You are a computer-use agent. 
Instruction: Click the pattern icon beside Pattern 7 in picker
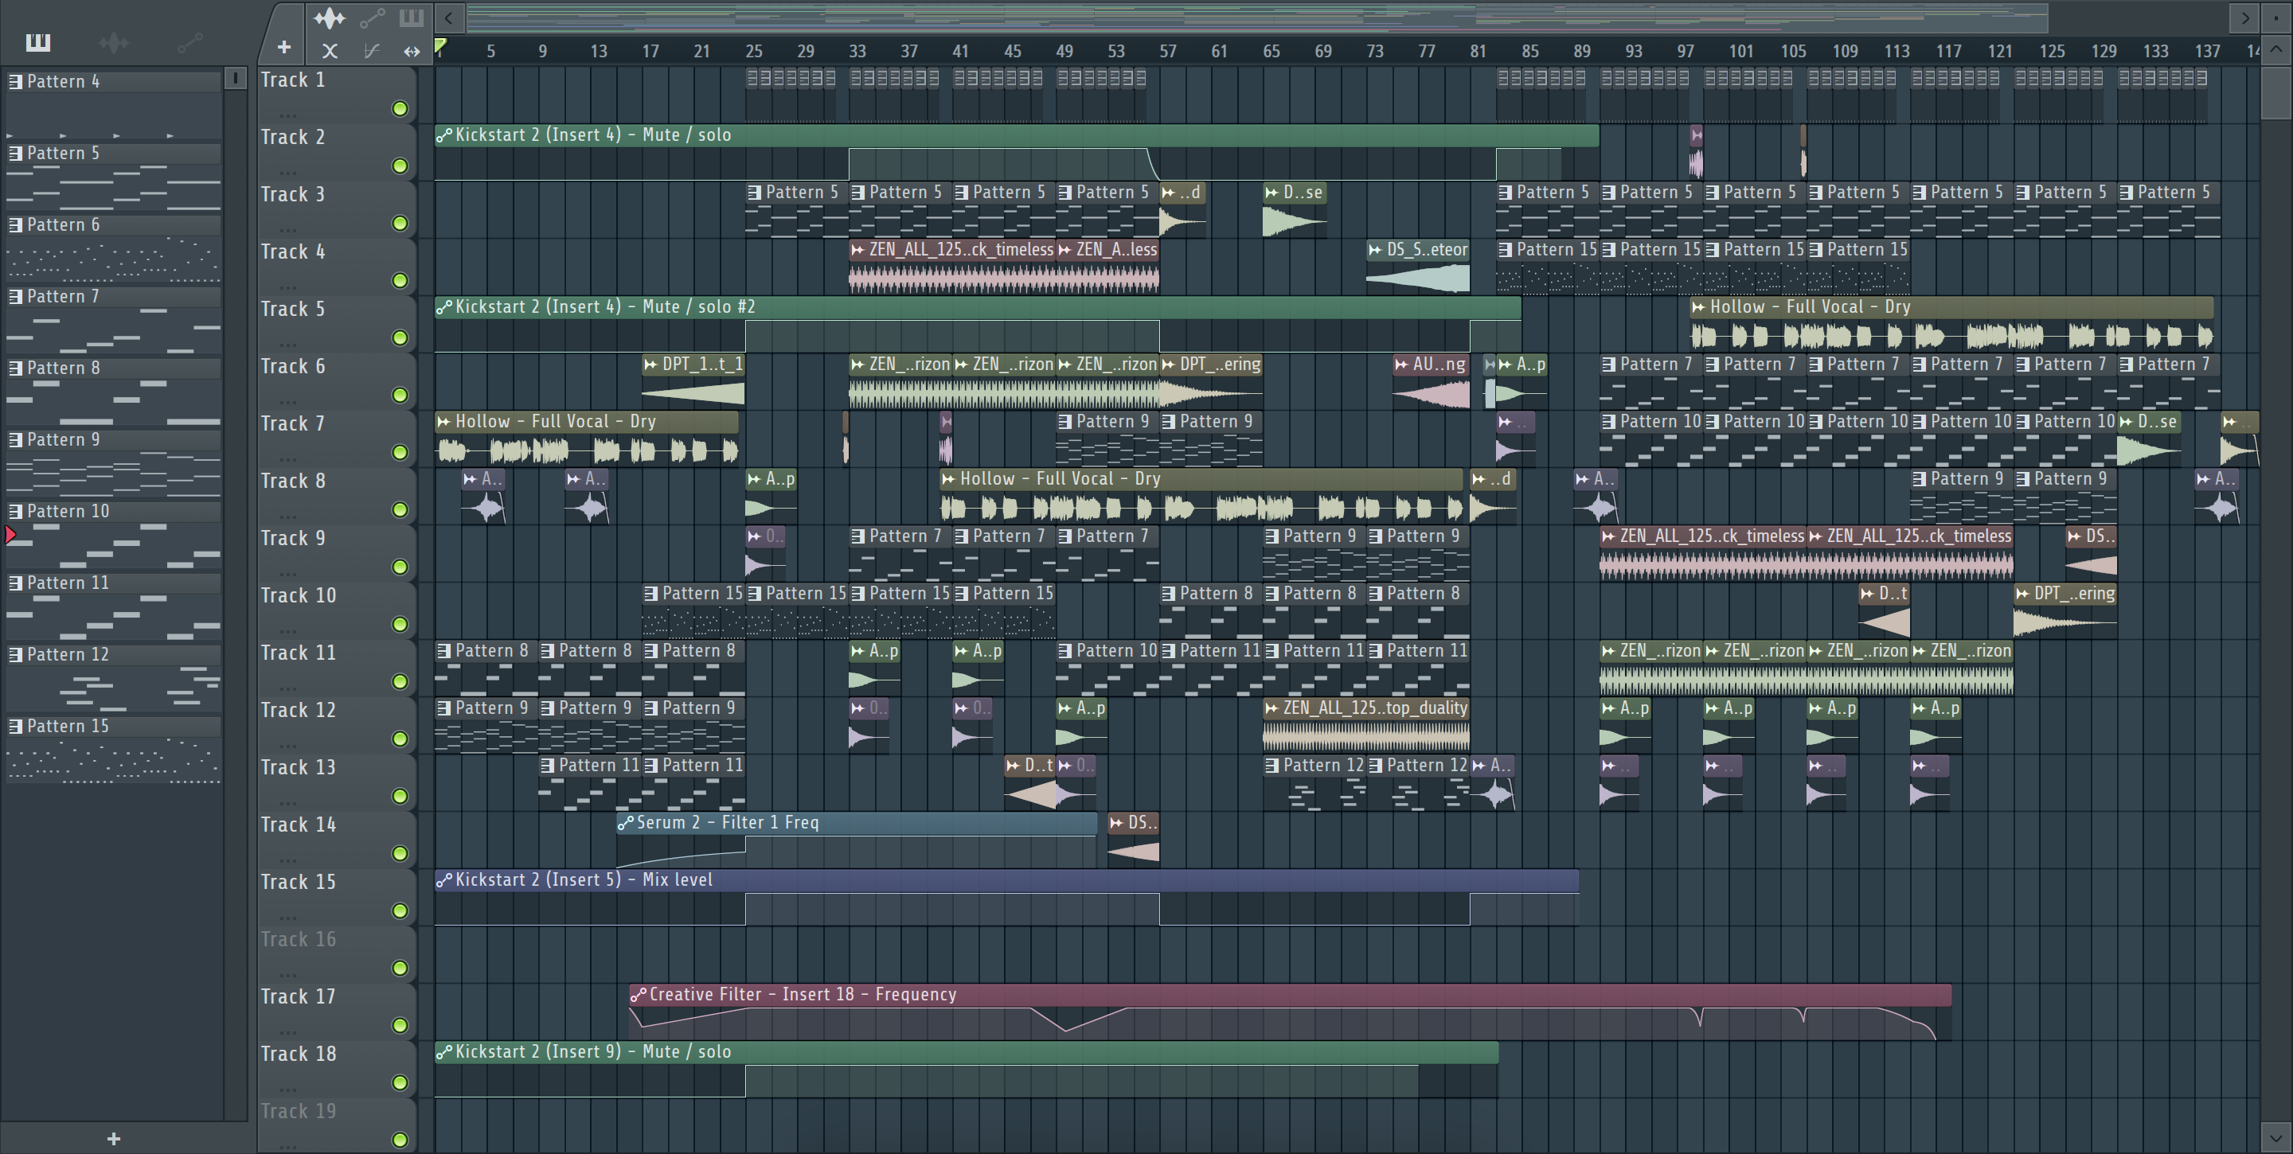(15, 297)
